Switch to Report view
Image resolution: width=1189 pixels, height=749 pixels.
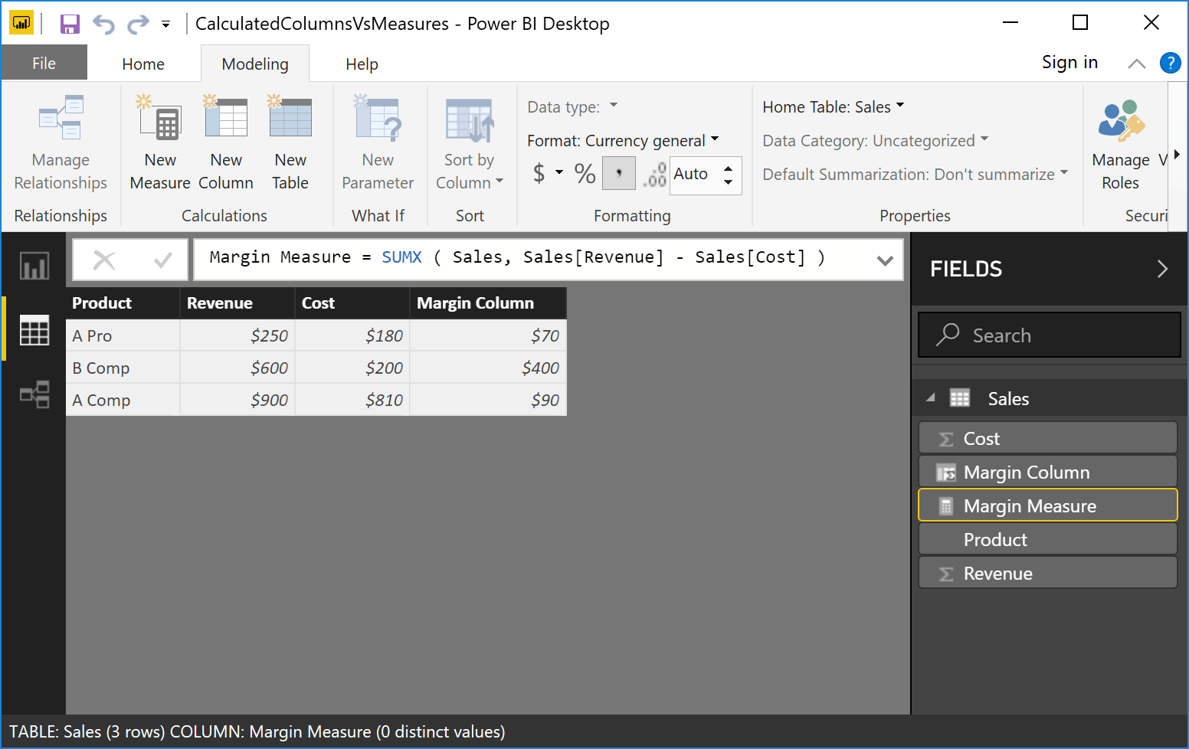[34, 266]
